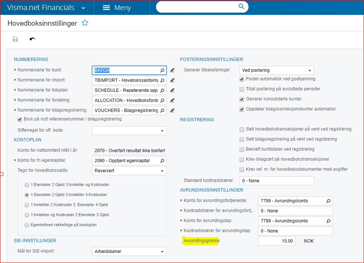
Task: Enable Bekreft bunttotaler ved registrering
Action: coord(242,150)
